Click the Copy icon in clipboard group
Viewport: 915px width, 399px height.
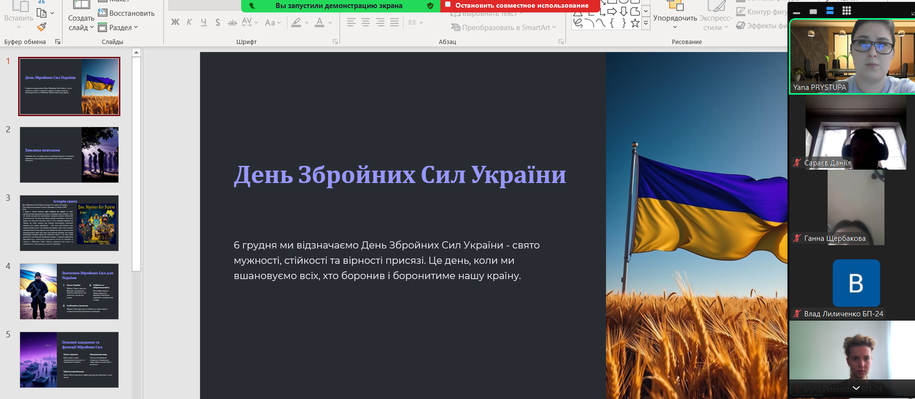[x=42, y=13]
